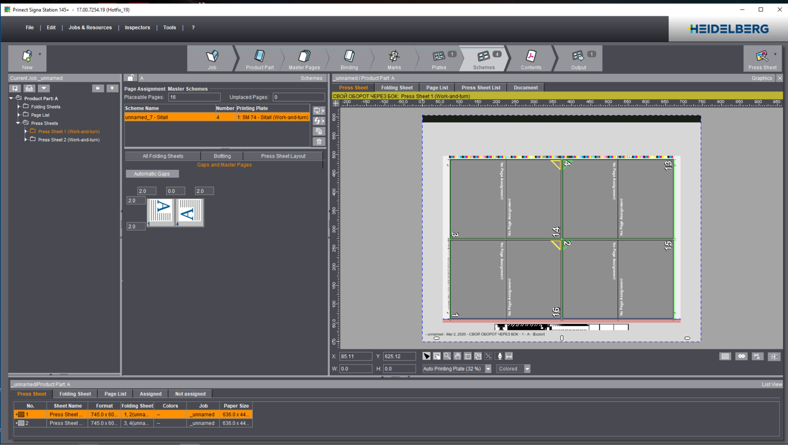Open the Output workflow step
The width and height of the screenshot is (788, 448).
(x=578, y=59)
